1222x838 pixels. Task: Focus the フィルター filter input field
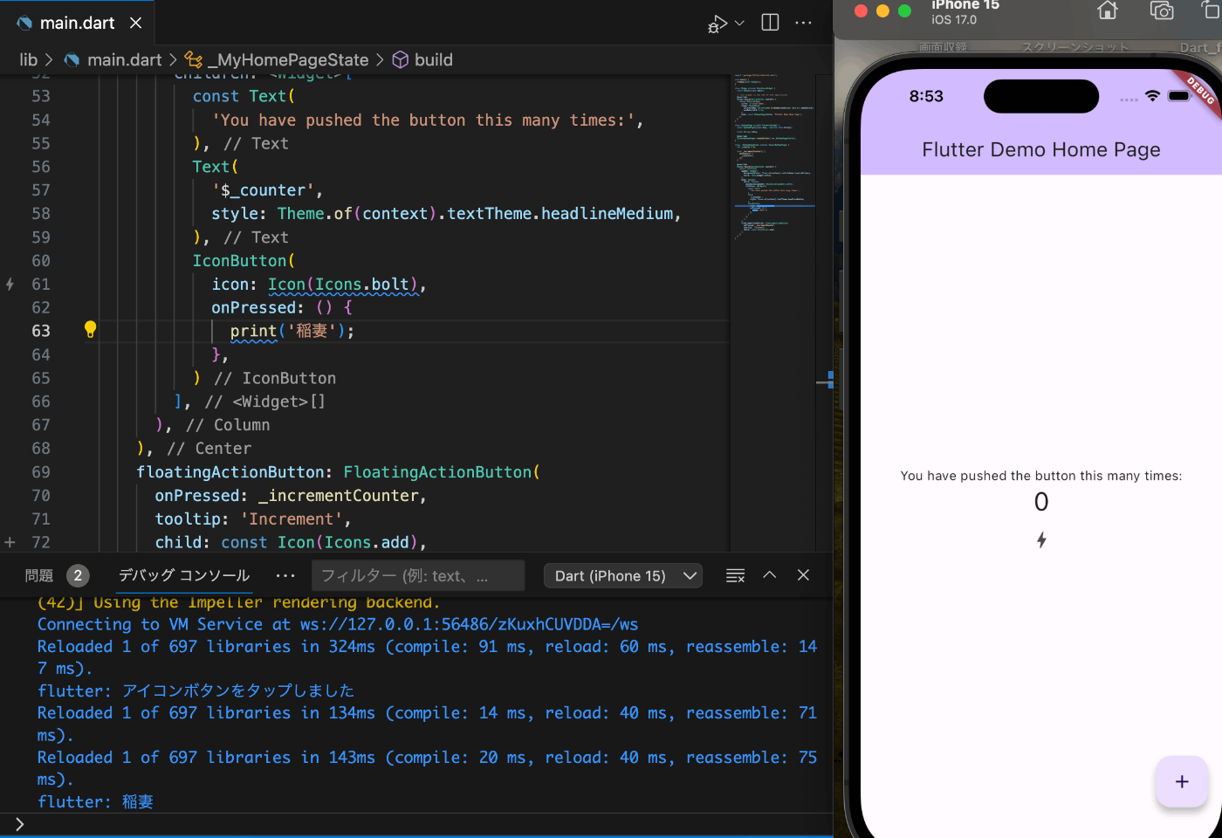coord(418,575)
